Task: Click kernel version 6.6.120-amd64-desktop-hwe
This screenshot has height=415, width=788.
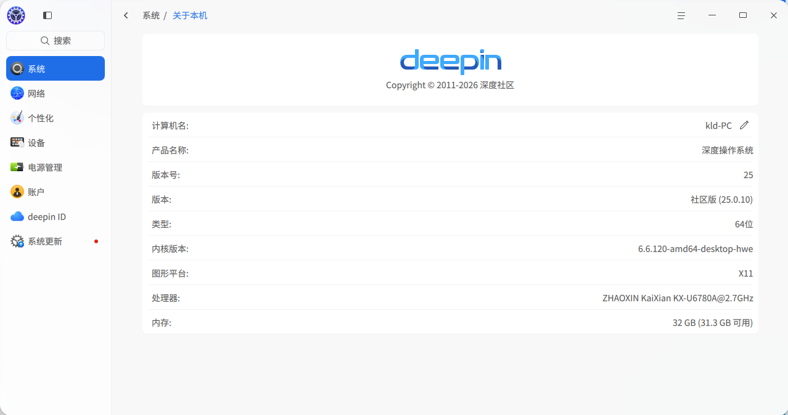Action: point(696,249)
